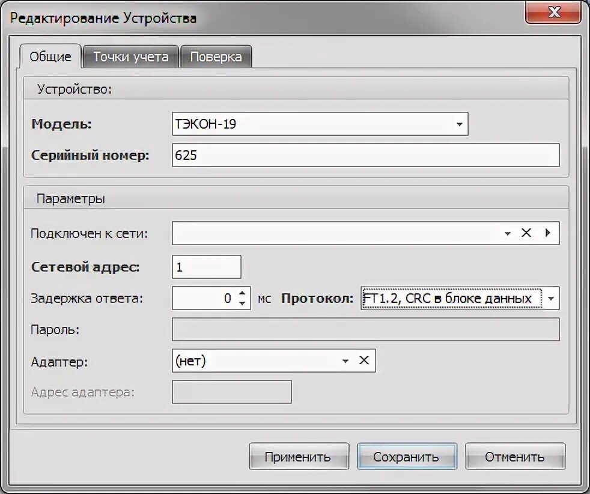Click the Сетевой адрес field
Image resolution: width=590 pixels, height=494 pixels.
point(207,267)
